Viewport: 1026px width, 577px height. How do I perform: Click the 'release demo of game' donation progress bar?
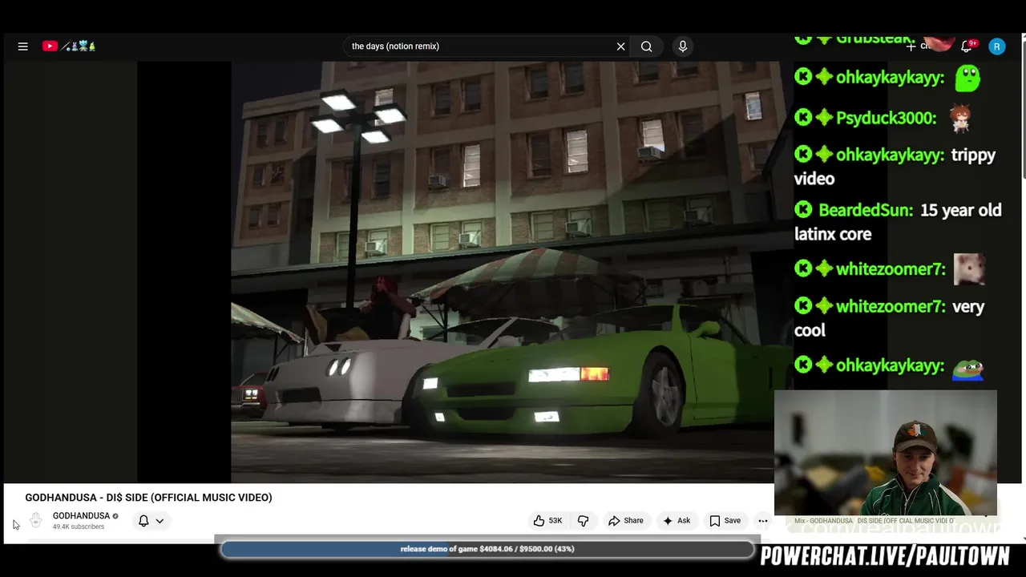(x=487, y=549)
